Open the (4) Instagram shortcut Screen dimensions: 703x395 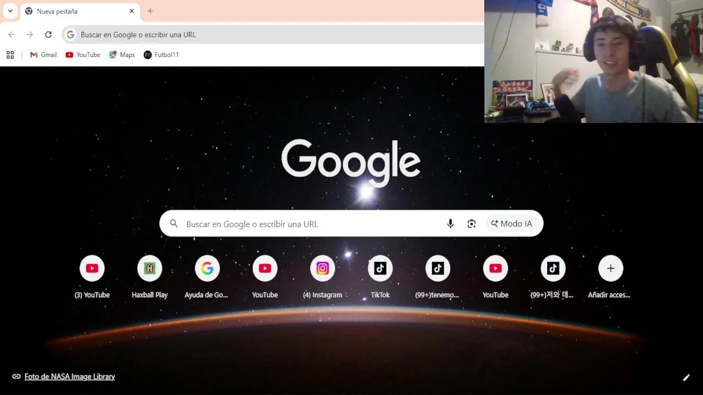click(322, 278)
